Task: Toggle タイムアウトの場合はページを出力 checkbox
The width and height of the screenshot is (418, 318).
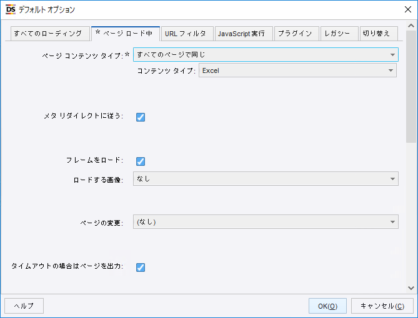Action: pyautogui.click(x=141, y=267)
